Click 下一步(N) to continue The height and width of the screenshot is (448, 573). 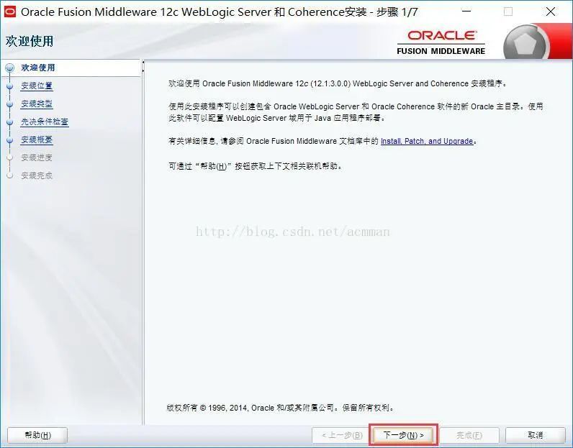(403, 435)
